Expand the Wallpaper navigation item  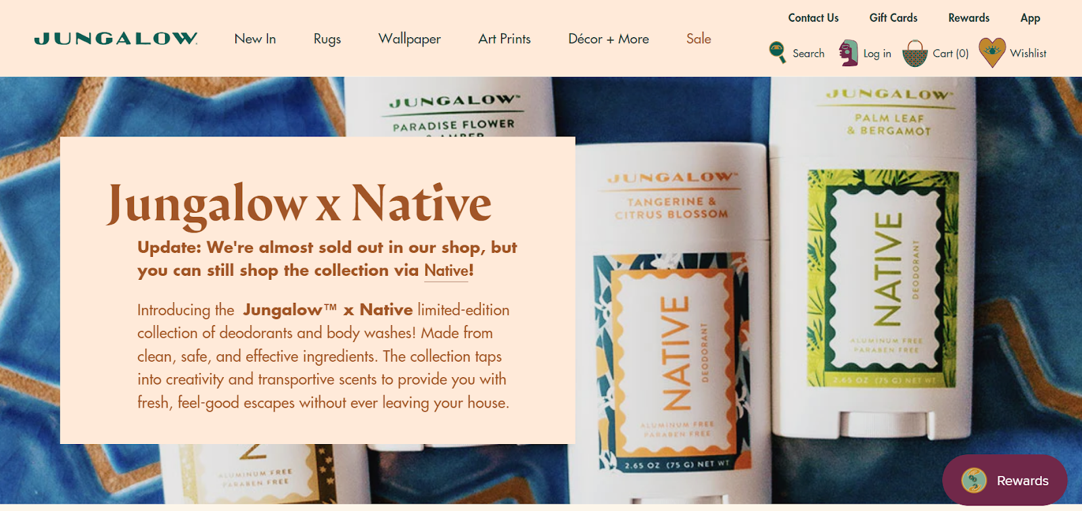click(409, 39)
